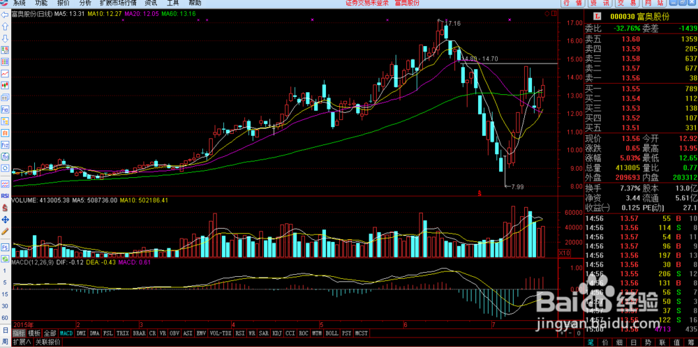Click the RSI indicator icon

5,196
